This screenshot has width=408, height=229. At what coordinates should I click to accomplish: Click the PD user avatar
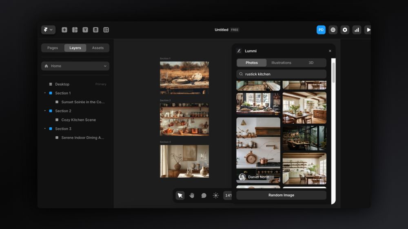click(x=321, y=30)
